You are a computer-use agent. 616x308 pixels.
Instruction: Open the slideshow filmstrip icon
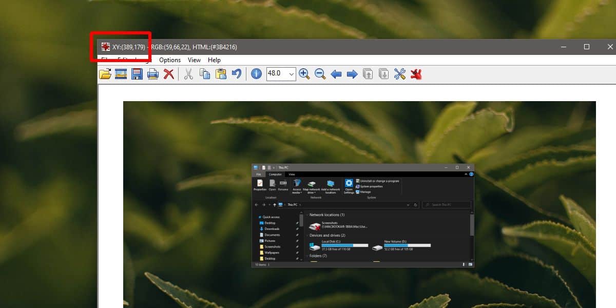(x=121, y=74)
